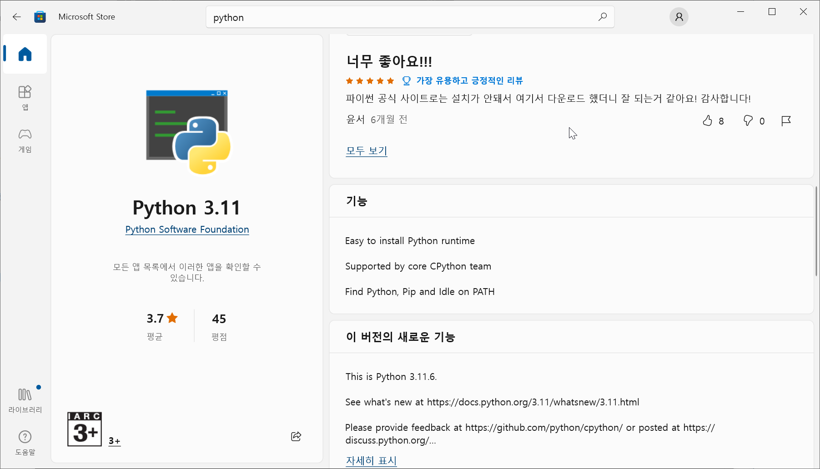Click 모두 보기 to see all reviews

(367, 150)
